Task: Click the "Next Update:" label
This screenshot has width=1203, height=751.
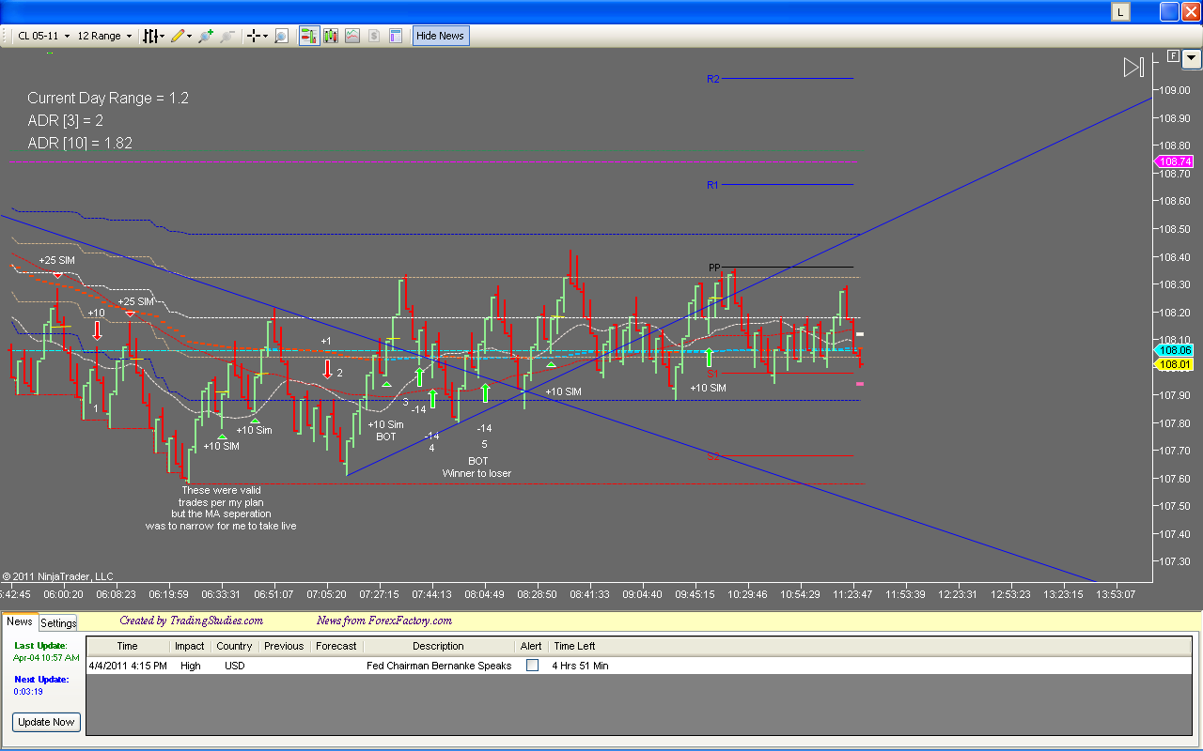Action: click(x=40, y=678)
